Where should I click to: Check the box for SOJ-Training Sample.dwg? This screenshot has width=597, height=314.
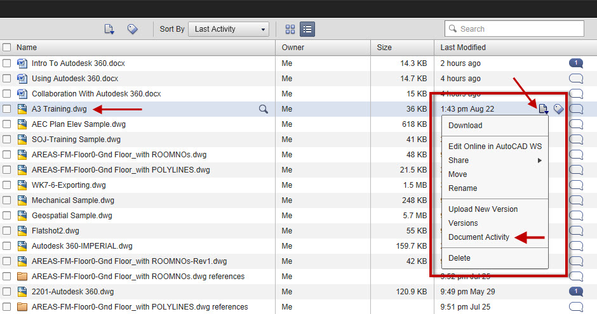pos(6,140)
